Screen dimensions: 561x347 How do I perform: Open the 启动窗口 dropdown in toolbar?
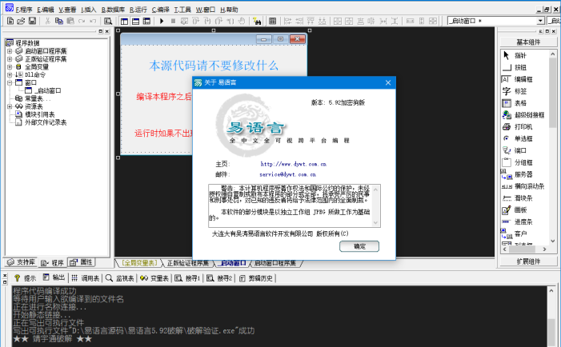541,21
